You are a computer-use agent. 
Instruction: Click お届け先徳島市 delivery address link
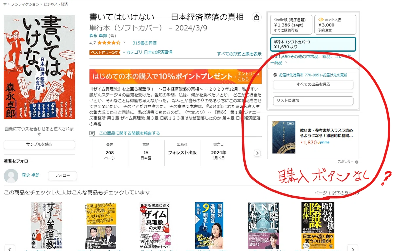[x=313, y=75]
